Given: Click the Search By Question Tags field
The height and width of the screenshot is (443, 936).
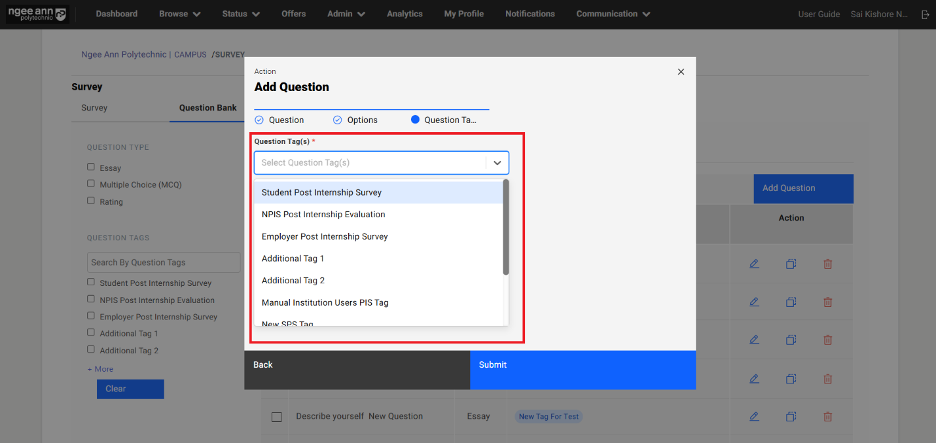Looking at the screenshot, I should 164,262.
